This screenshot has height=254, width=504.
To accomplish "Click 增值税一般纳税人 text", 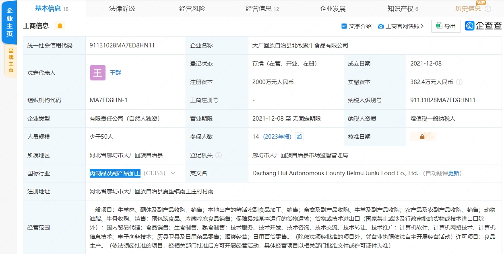I will [433, 119].
